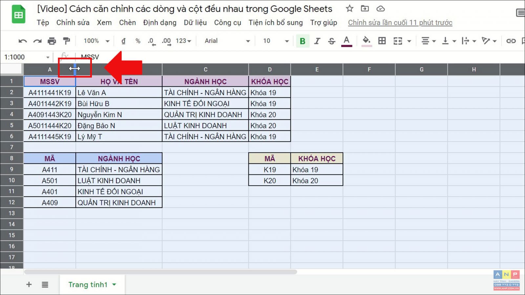Open the Tiện ích bổ sung menu
Viewport: 525px width, 295px height.
276,23
